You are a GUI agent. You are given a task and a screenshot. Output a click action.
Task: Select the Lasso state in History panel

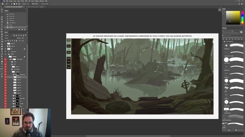[x=11, y=25]
